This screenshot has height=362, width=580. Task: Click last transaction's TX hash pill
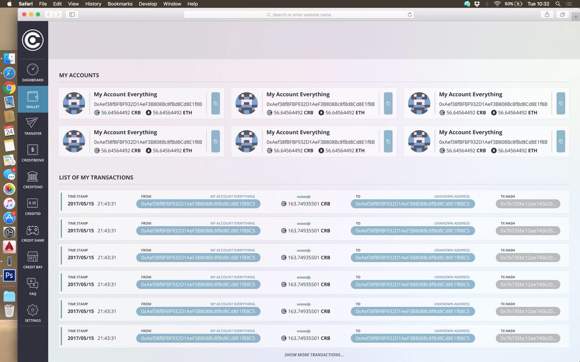click(x=528, y=338)
